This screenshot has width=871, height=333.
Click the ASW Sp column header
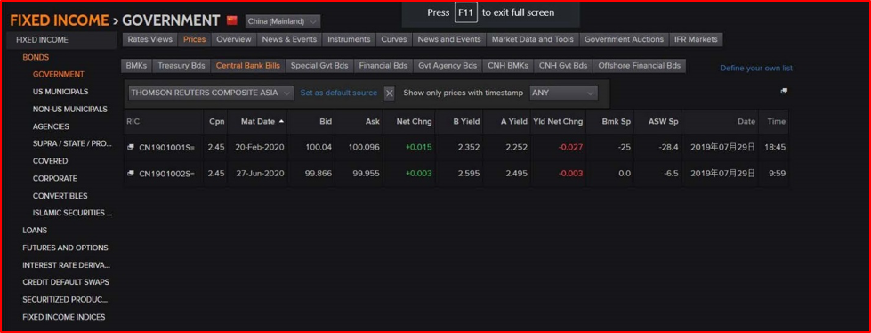(657, 121)
